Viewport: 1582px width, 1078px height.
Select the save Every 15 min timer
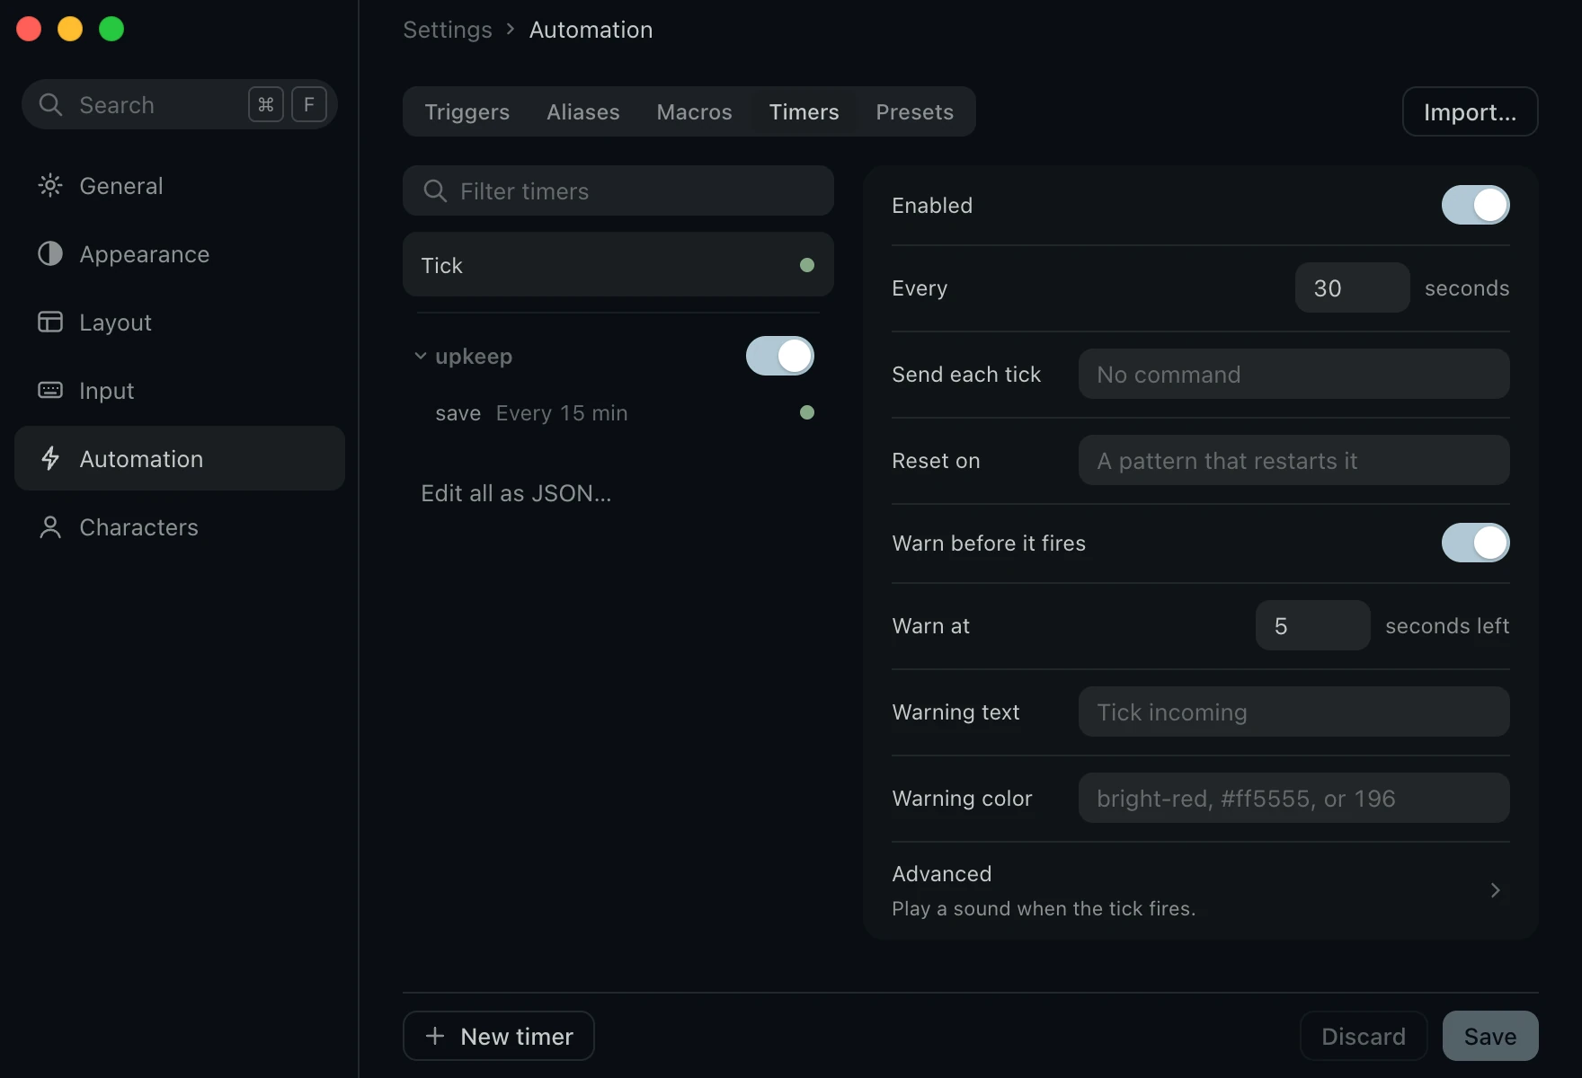pos(618,413)
